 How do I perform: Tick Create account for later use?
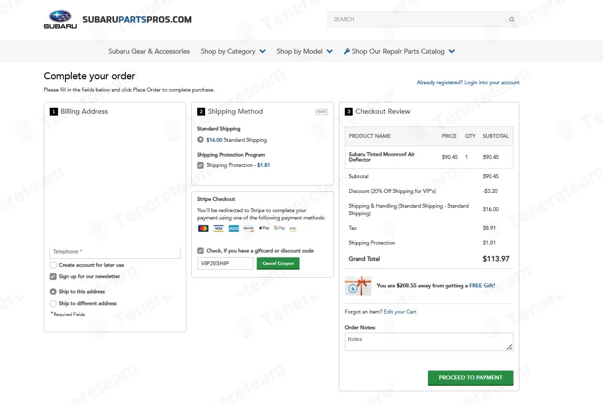pos(53,265)
